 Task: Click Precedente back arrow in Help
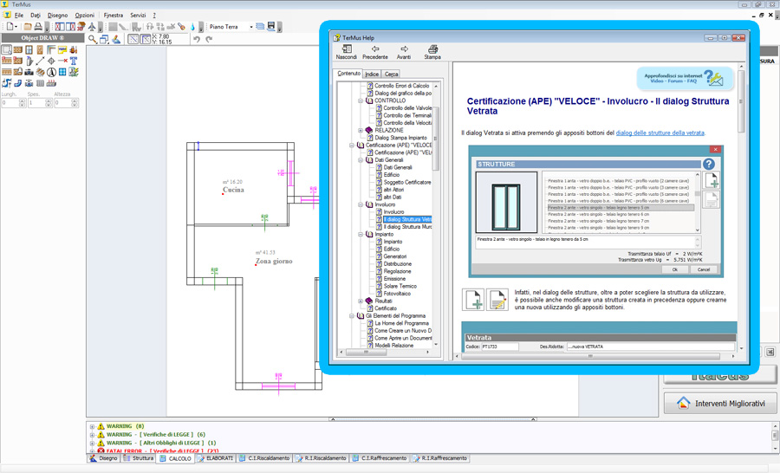tap(375, 52)
